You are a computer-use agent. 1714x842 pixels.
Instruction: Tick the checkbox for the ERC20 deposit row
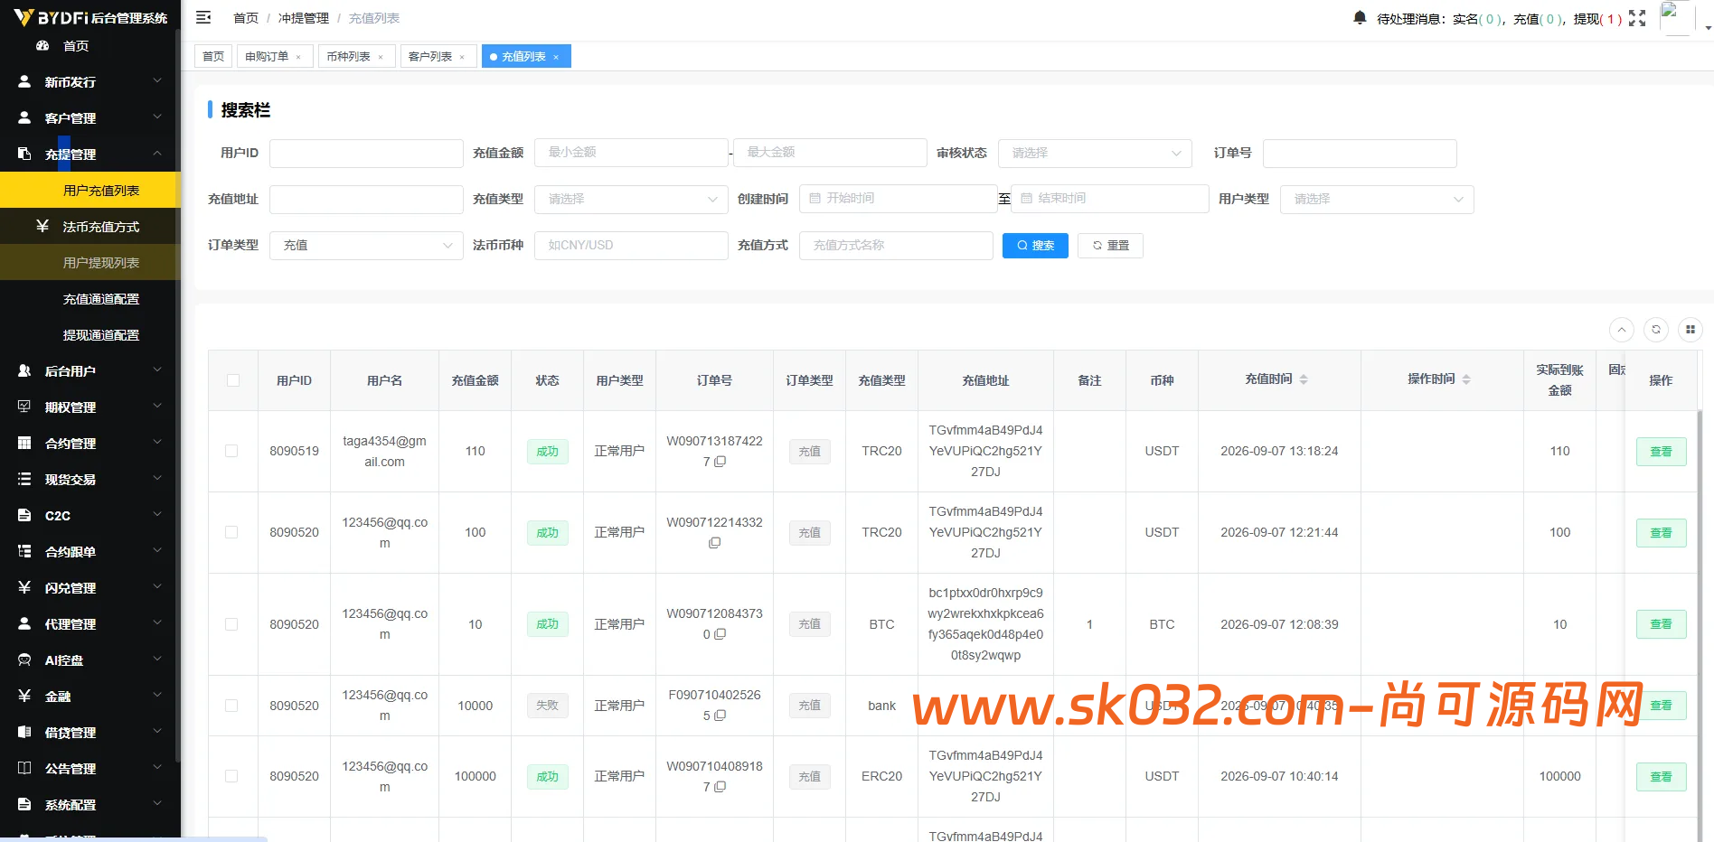231,776
